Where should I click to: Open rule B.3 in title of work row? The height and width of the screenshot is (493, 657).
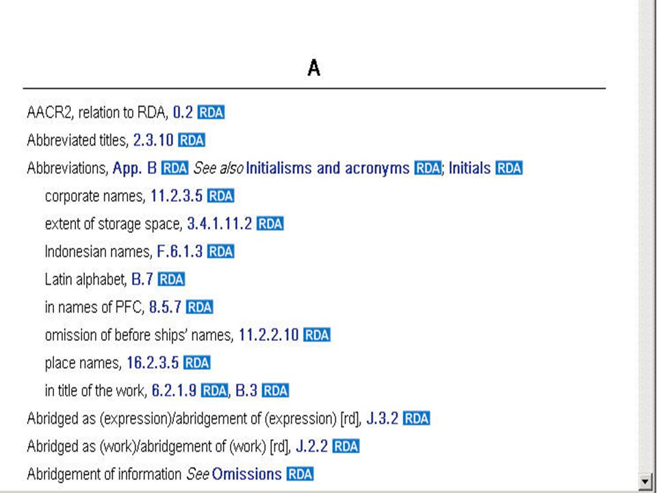pos(246,391)
